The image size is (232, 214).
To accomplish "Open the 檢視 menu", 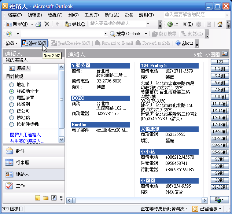I will point(55,15).
